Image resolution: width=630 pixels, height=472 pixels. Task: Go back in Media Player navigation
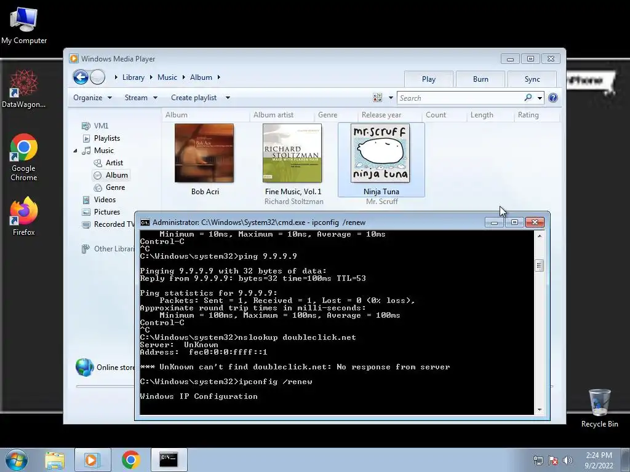[x=81, y=77]
